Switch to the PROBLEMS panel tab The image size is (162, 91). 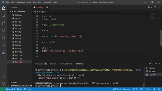coord(39,64)
